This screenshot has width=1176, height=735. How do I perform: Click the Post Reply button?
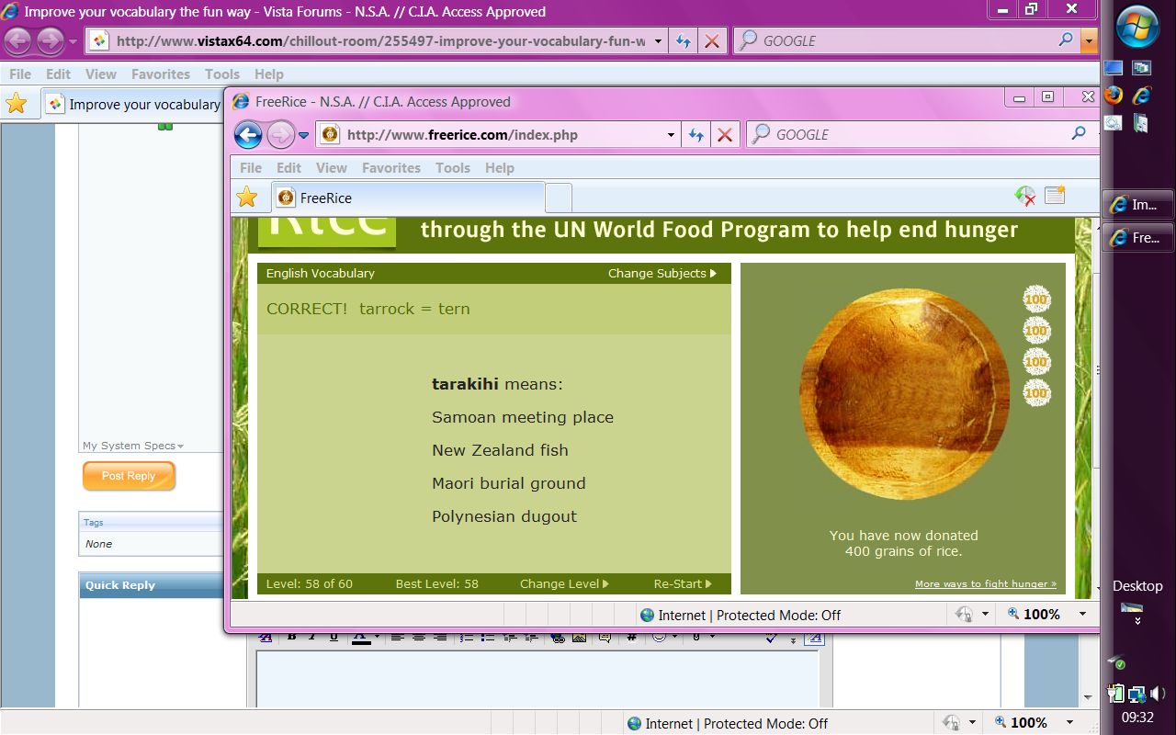[x=129, y=476]
